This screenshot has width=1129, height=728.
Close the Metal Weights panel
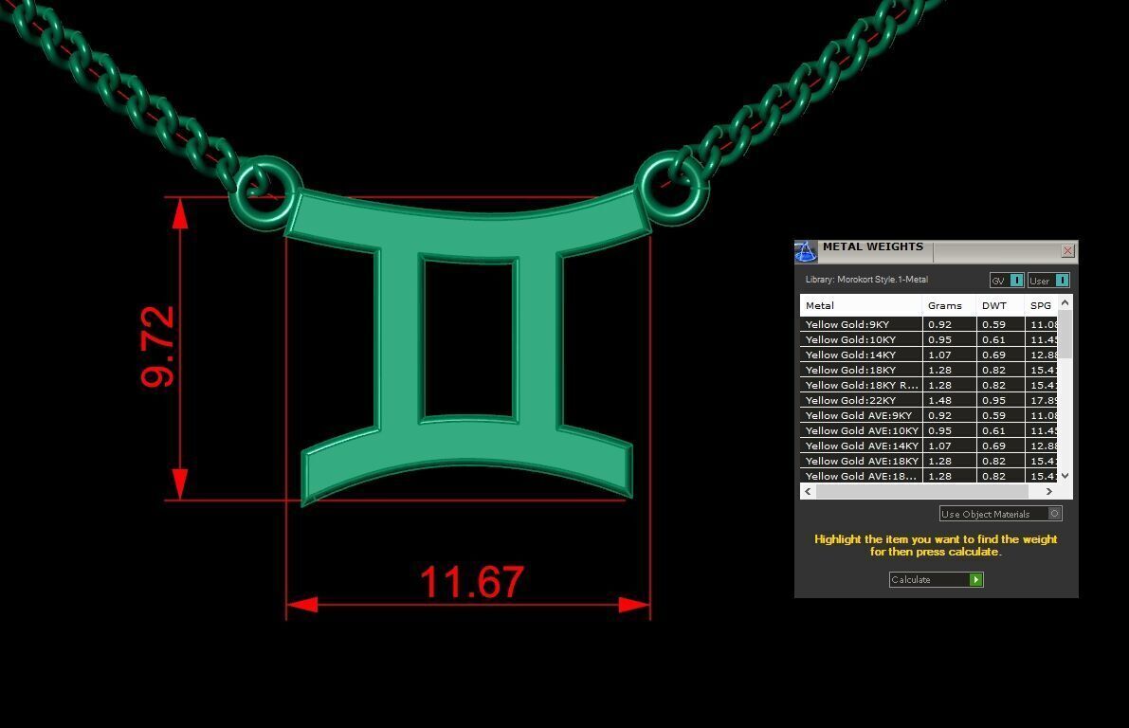click(1067, 250)
